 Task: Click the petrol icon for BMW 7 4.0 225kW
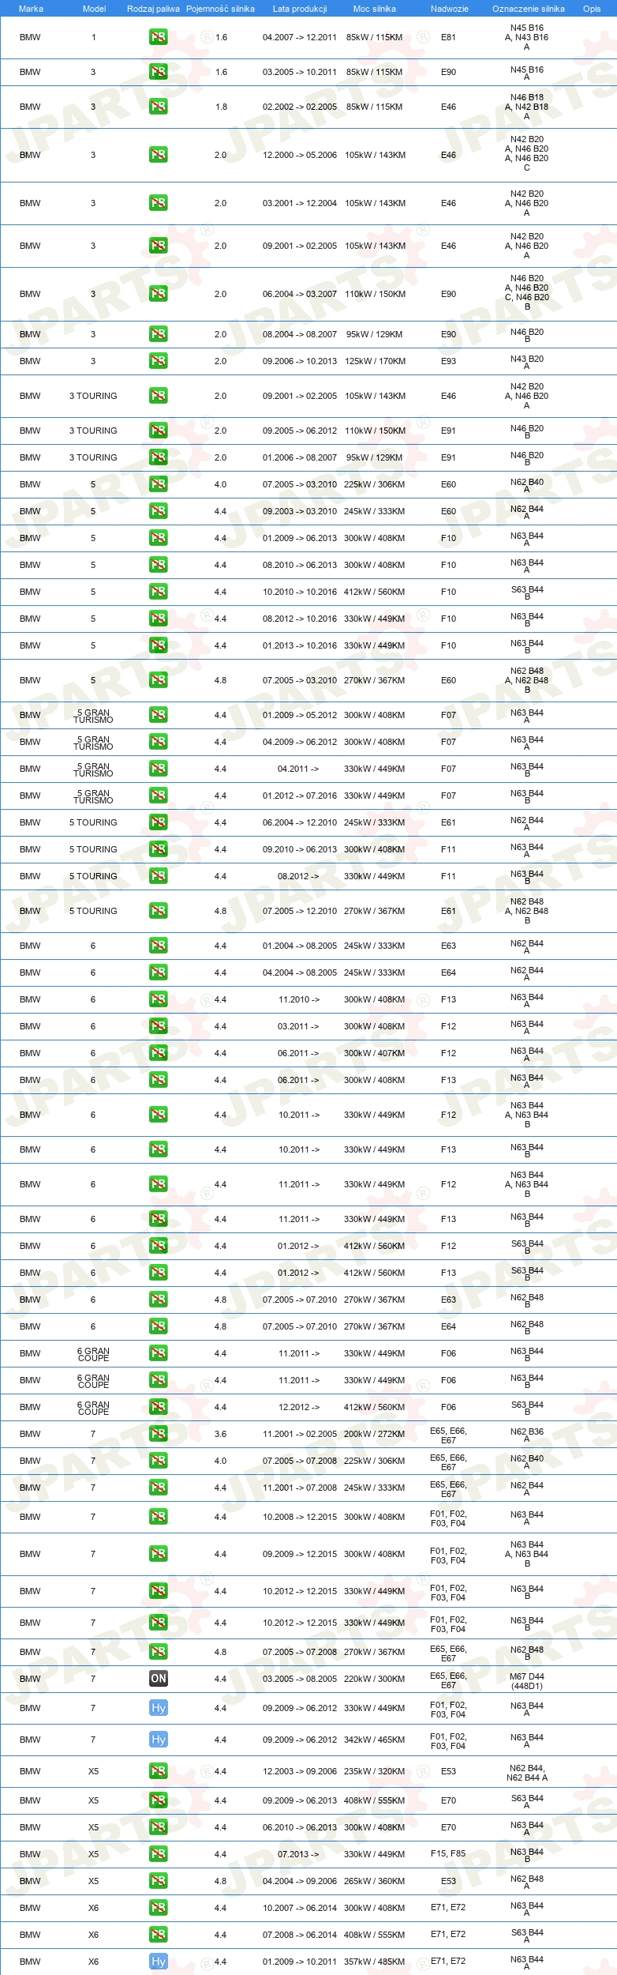pos(159,1461)
